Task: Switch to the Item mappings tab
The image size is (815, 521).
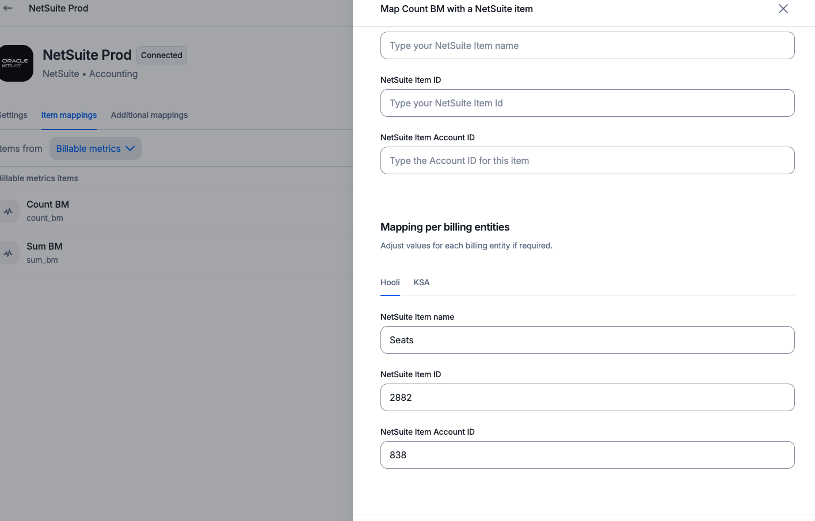Action: click(69, 115)
